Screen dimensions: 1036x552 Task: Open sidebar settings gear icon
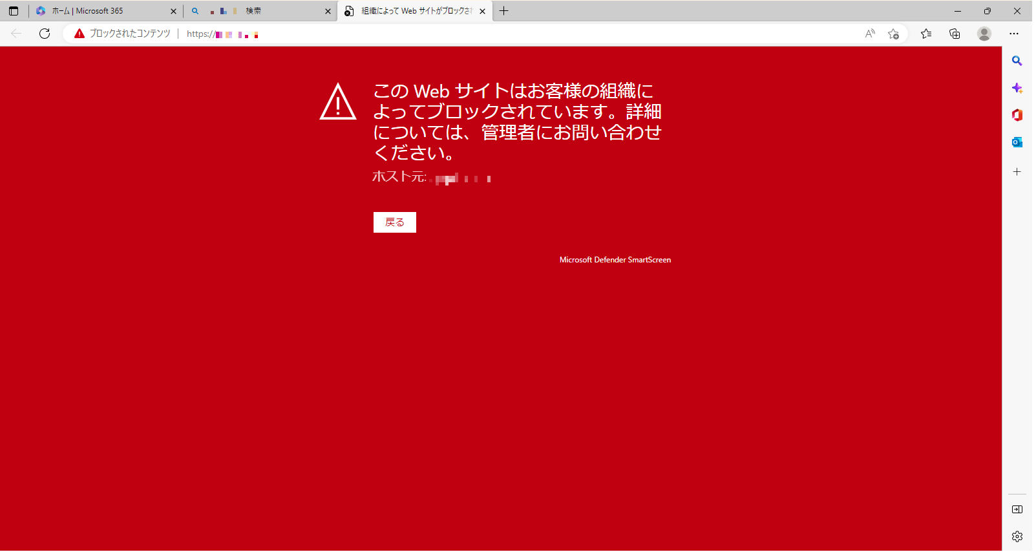[x=1017, y=536]
